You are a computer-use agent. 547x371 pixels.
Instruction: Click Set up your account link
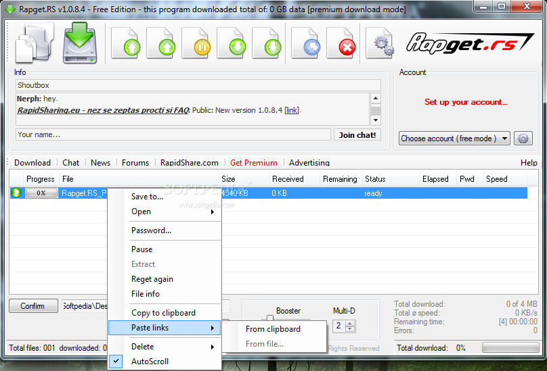tap(465, 102)
